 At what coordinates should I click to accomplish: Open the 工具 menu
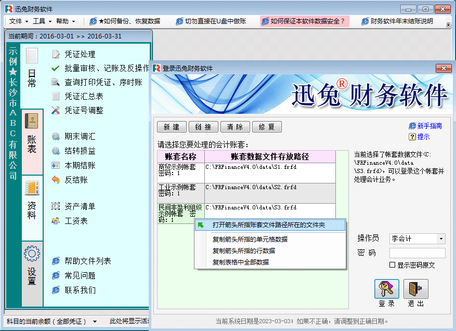click(42, 21)
